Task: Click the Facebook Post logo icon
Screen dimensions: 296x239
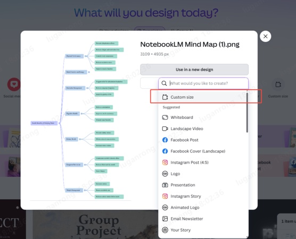Action: (x=165, y=140)
